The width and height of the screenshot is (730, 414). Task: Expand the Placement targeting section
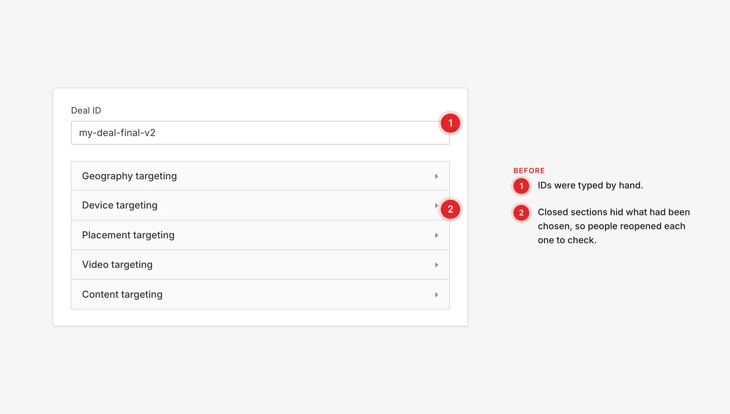[260, 235]
